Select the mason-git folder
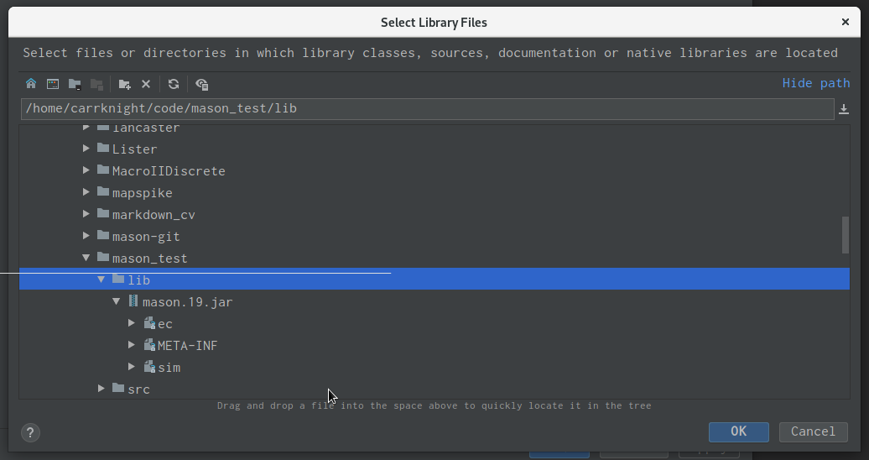This screenshot has height=460, width=869. tap(146, 237)
